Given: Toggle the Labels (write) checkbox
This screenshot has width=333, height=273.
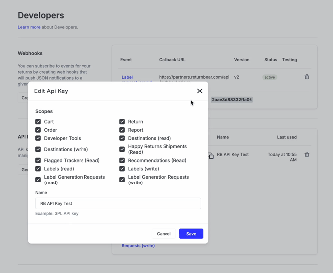Looking at the screenshot, I should point(122,169).
